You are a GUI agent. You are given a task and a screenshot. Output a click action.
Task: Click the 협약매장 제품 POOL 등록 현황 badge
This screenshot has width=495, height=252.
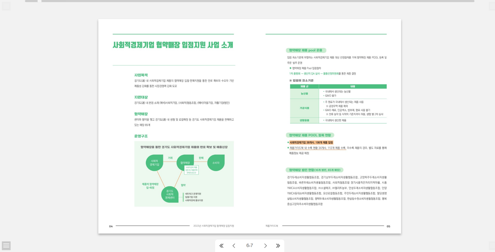click(x=310, y=135)
